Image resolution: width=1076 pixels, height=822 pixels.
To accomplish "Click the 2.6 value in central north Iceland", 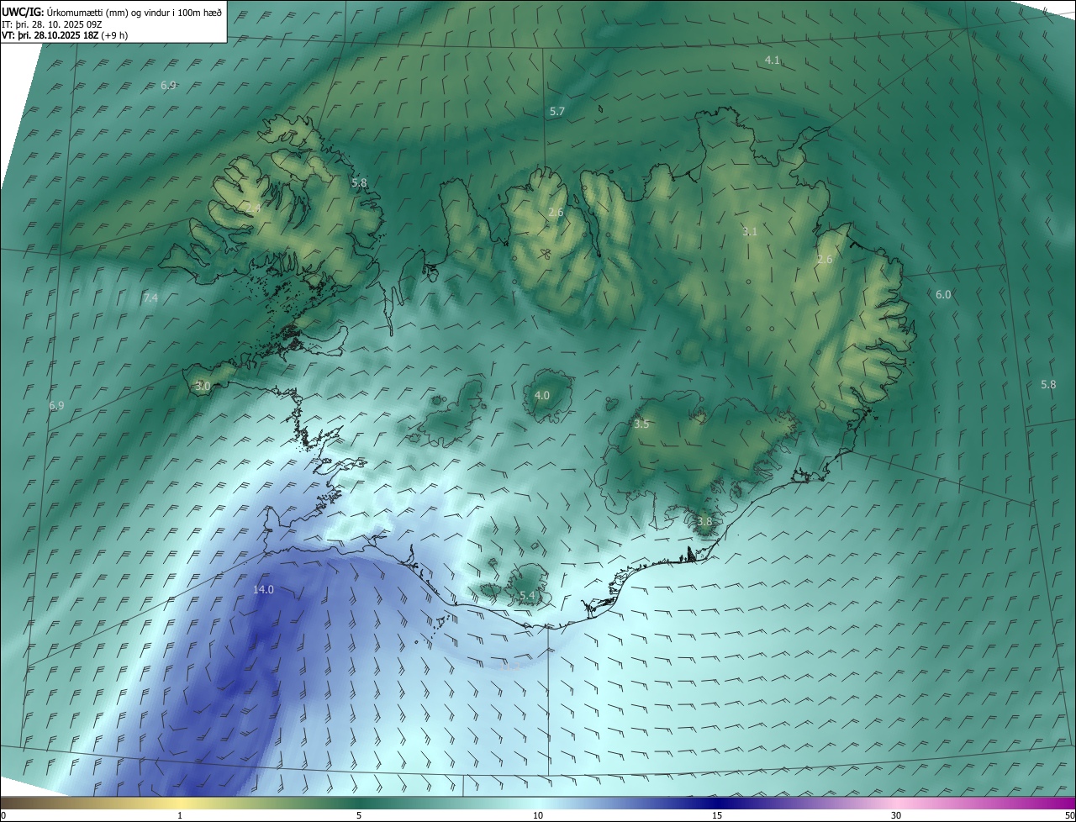I will 556,213.
